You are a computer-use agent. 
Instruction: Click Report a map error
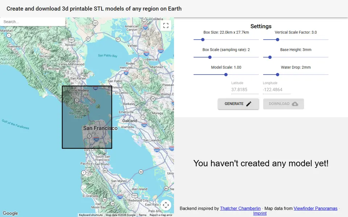(x=161, y=215)
